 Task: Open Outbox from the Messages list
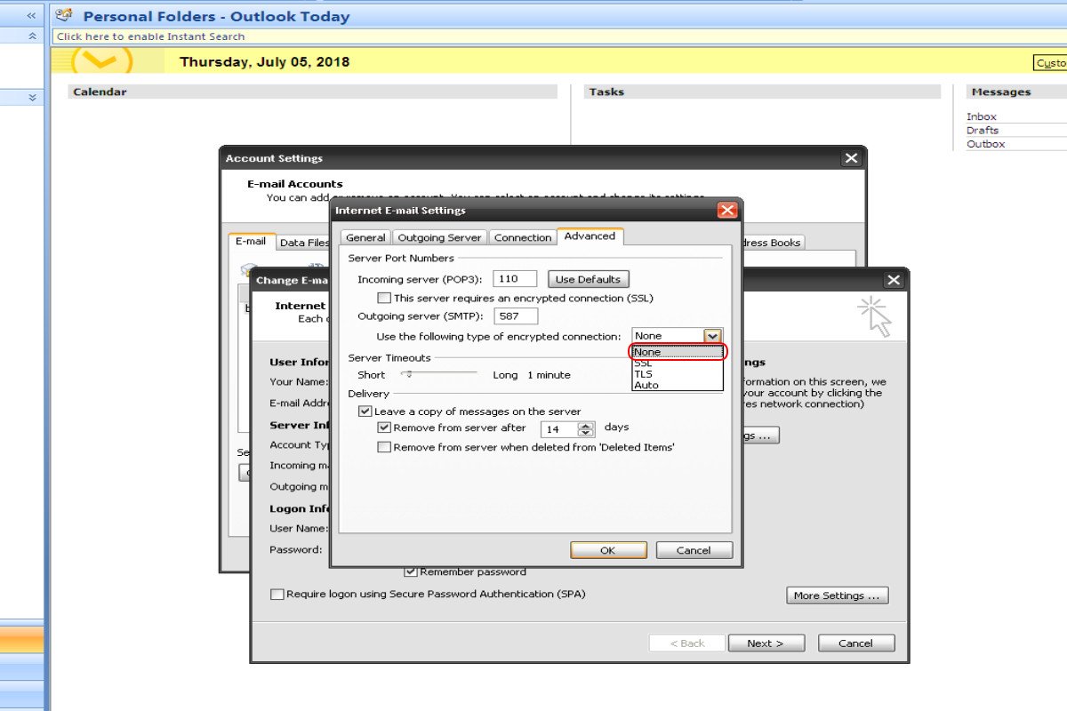pos(985,143)
